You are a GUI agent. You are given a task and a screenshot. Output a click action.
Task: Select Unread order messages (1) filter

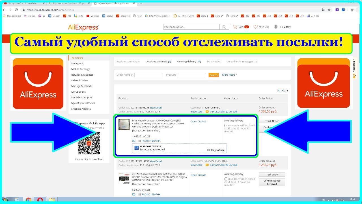tap(242, 61)
